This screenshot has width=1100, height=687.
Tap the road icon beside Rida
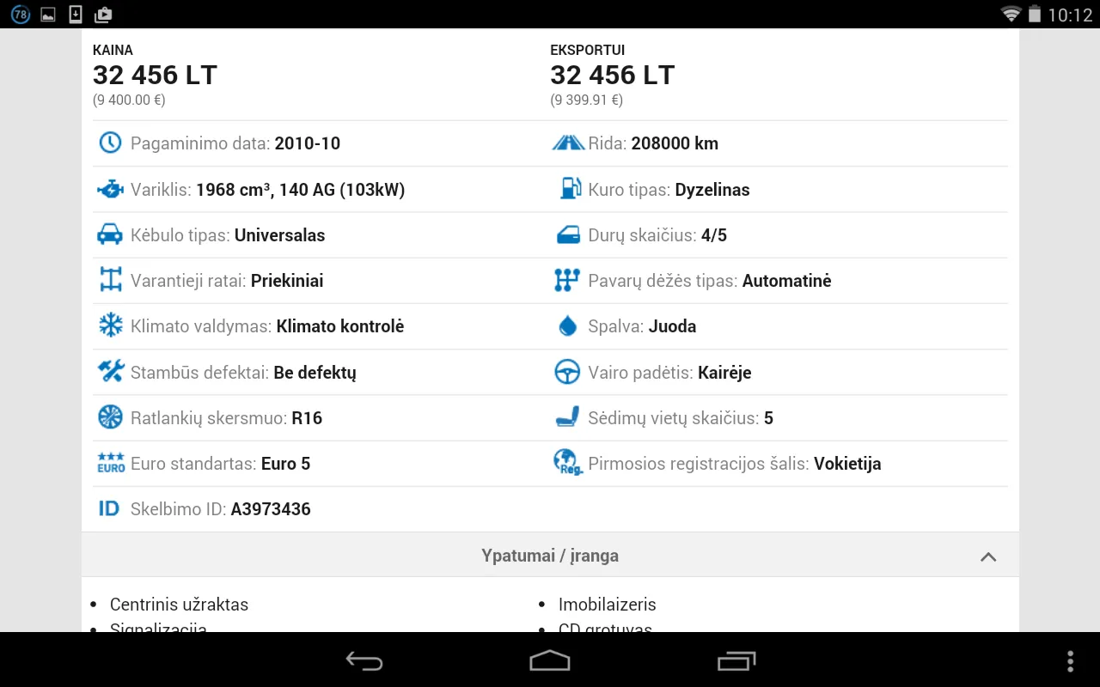coord(567,143)
